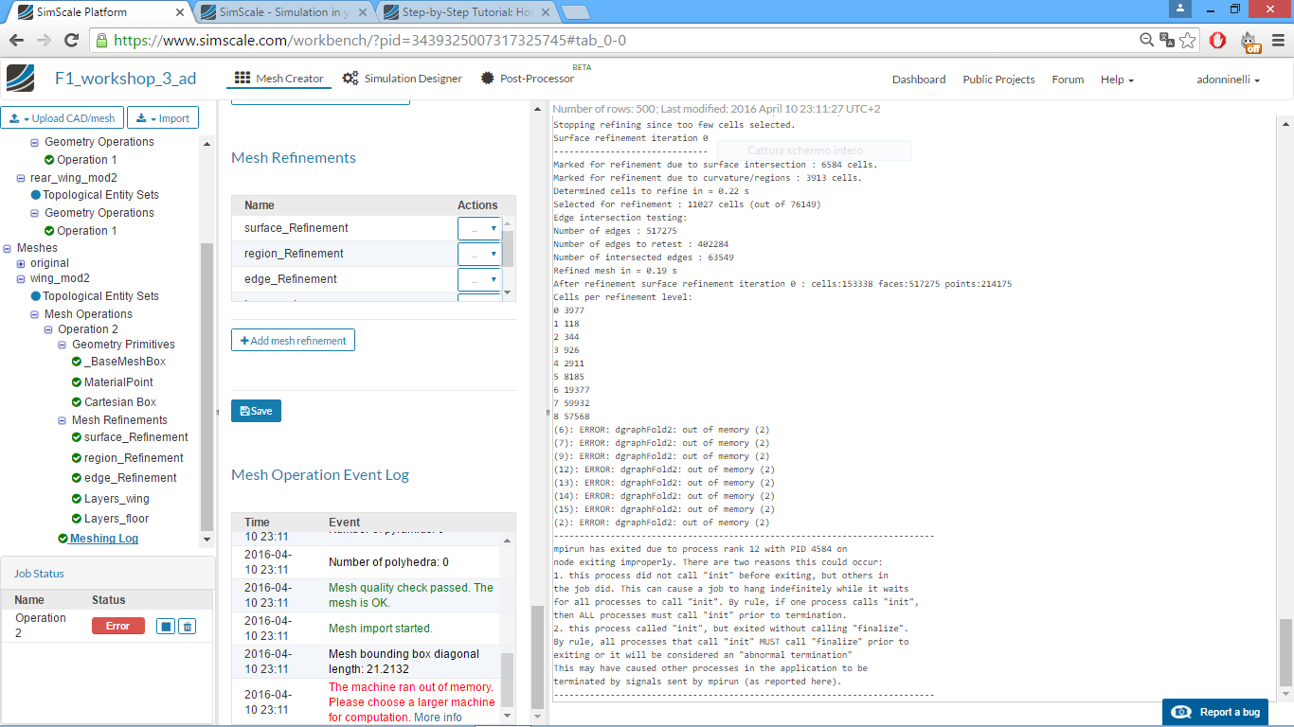Click Add mesh refinement

tap(293, 341)
